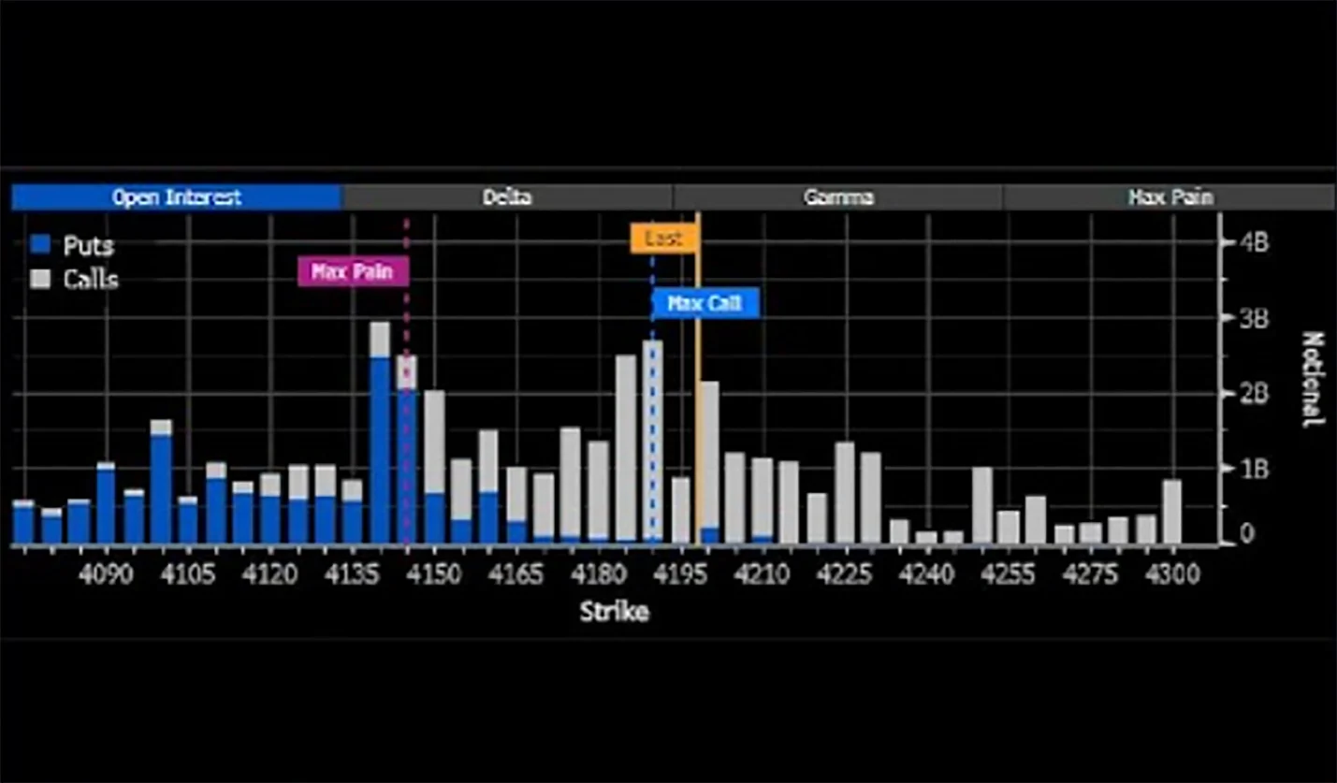1337x783 pixels.
Task: Open the Gamma tab
Action: [837, 197]
